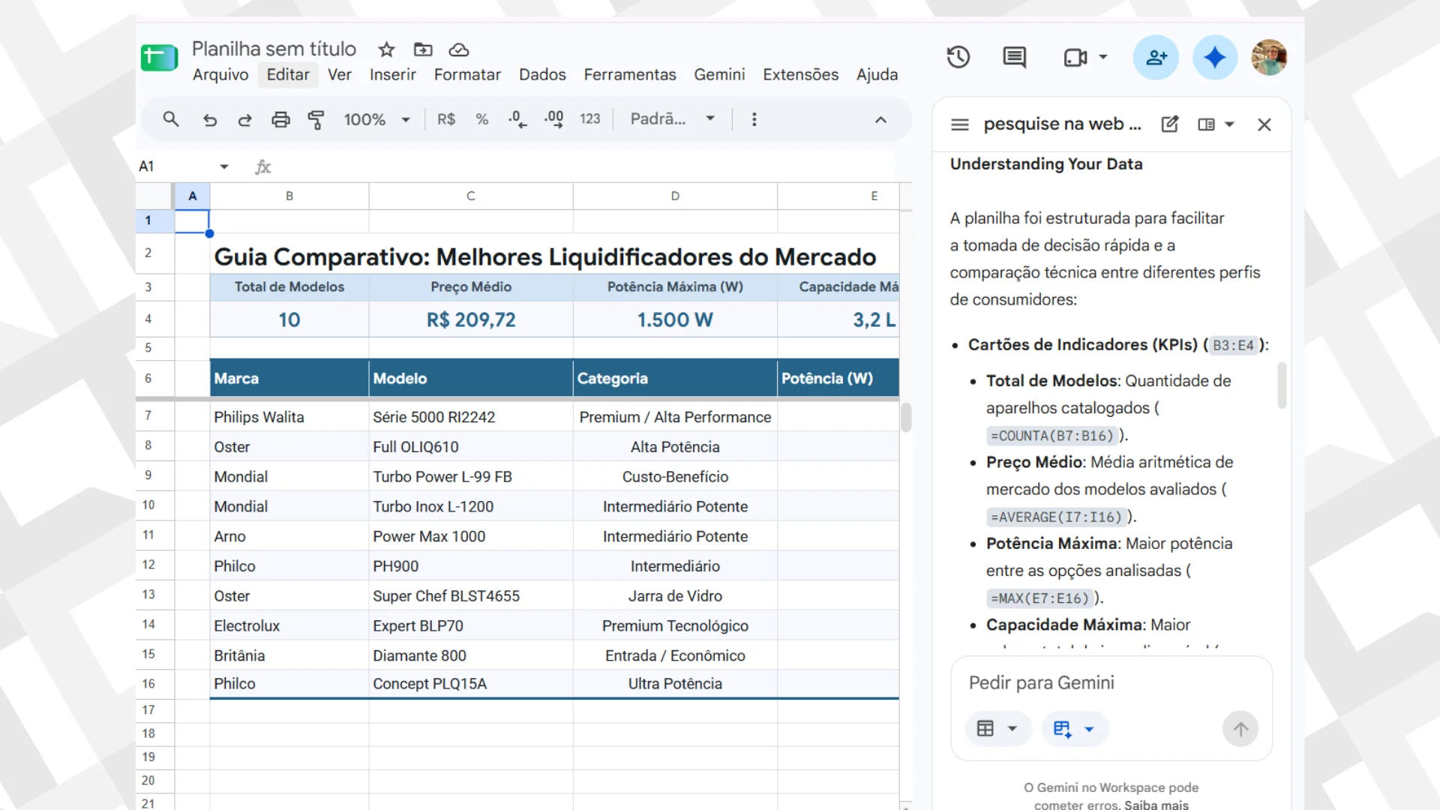The width and height of the screenshot is (1440, 810).
Task: Start a Meet call camera icon
Action: pyautogui.click(x=1075, y=57)
